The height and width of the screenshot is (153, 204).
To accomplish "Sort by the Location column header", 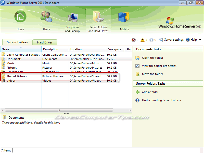I will point(87,49).
